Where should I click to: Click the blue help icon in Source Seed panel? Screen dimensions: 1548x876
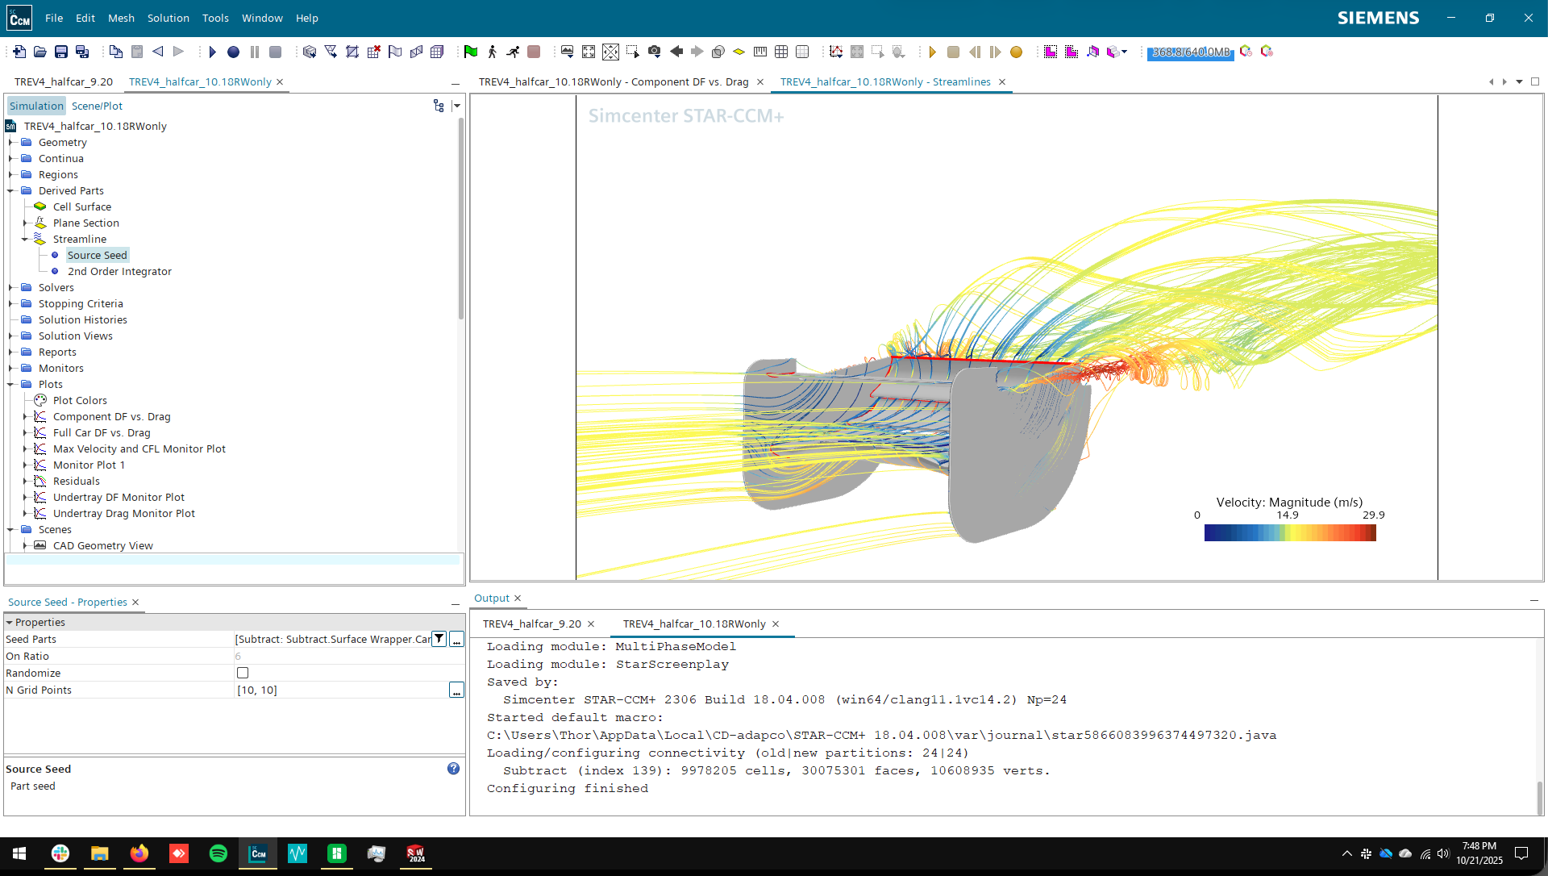click(453, 769)
